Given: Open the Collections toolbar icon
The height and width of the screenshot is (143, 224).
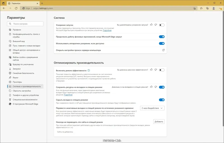Looking at the screenshot, I should tap(207, 8).
